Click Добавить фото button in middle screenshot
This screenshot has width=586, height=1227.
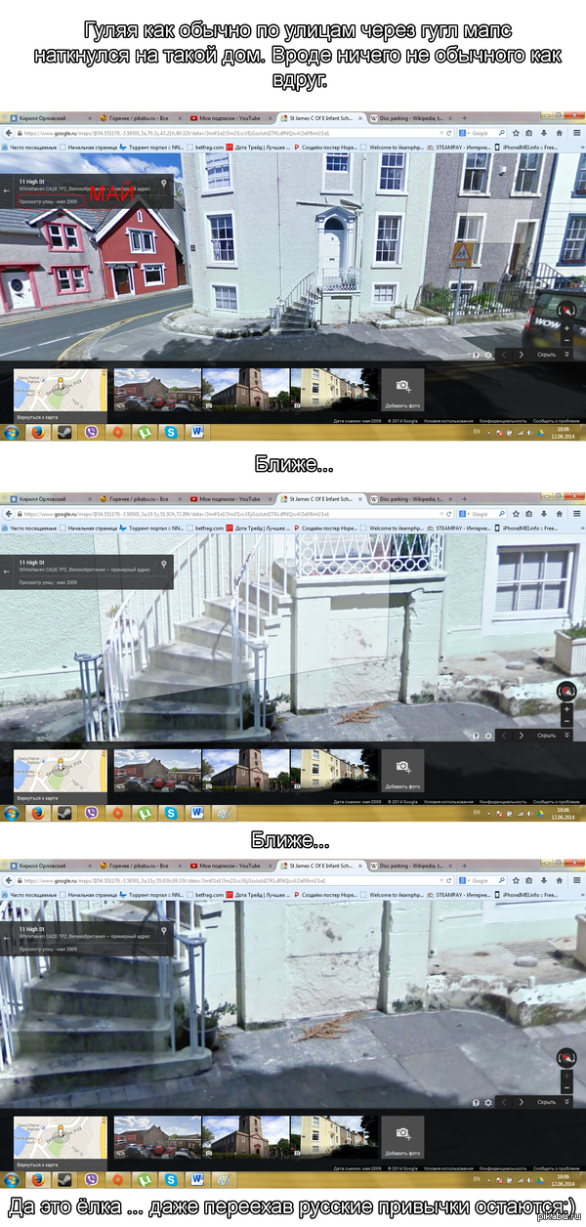[x=402, y=773]
